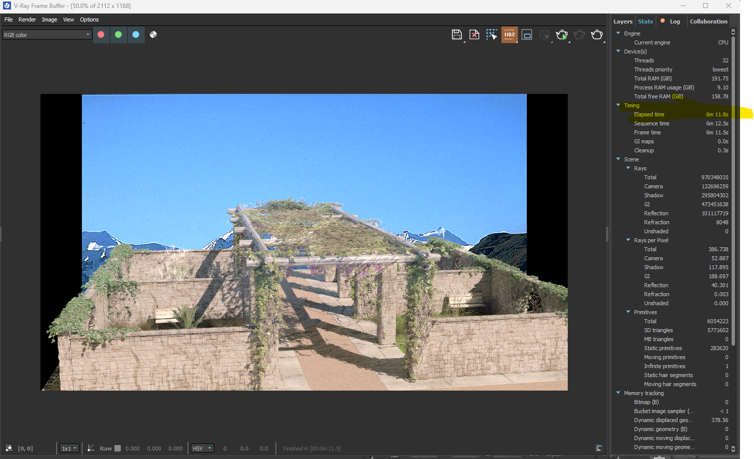Screen dimensions: 754x459
Task: Click the Render teapot icon
Action: coord(597,34)
